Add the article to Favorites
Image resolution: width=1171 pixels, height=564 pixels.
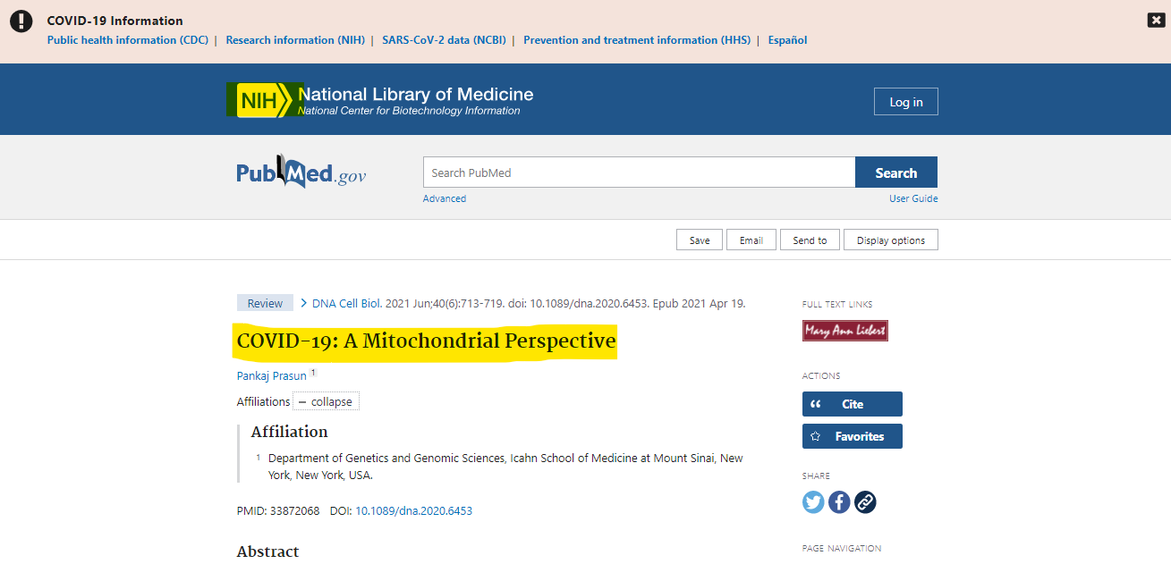click(853, 436)
